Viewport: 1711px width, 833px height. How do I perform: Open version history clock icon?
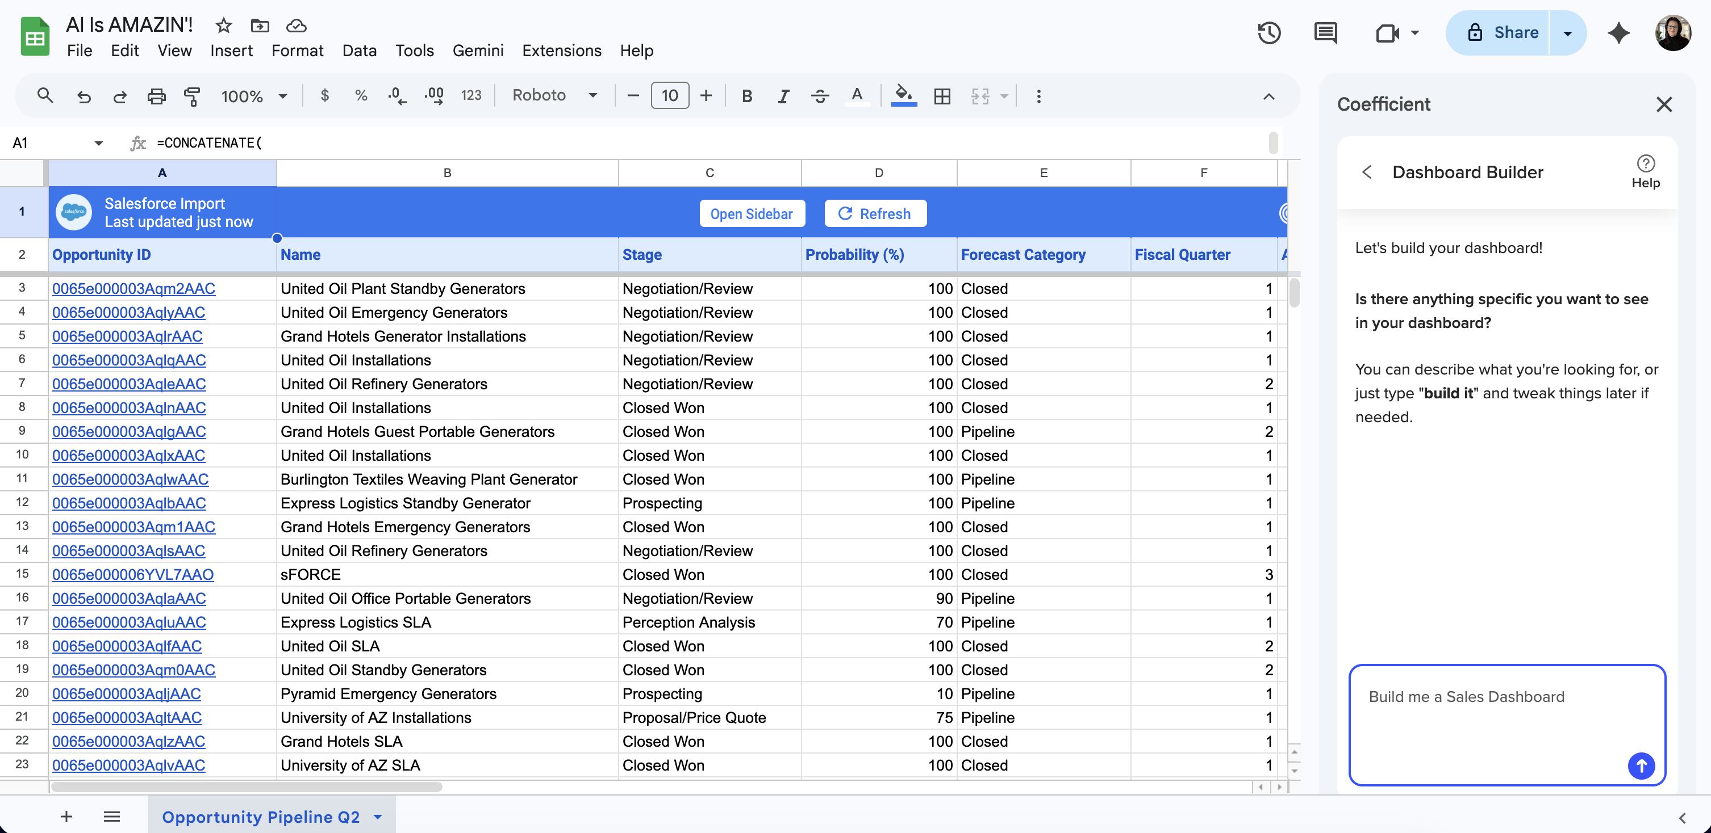coord(1268,32)
